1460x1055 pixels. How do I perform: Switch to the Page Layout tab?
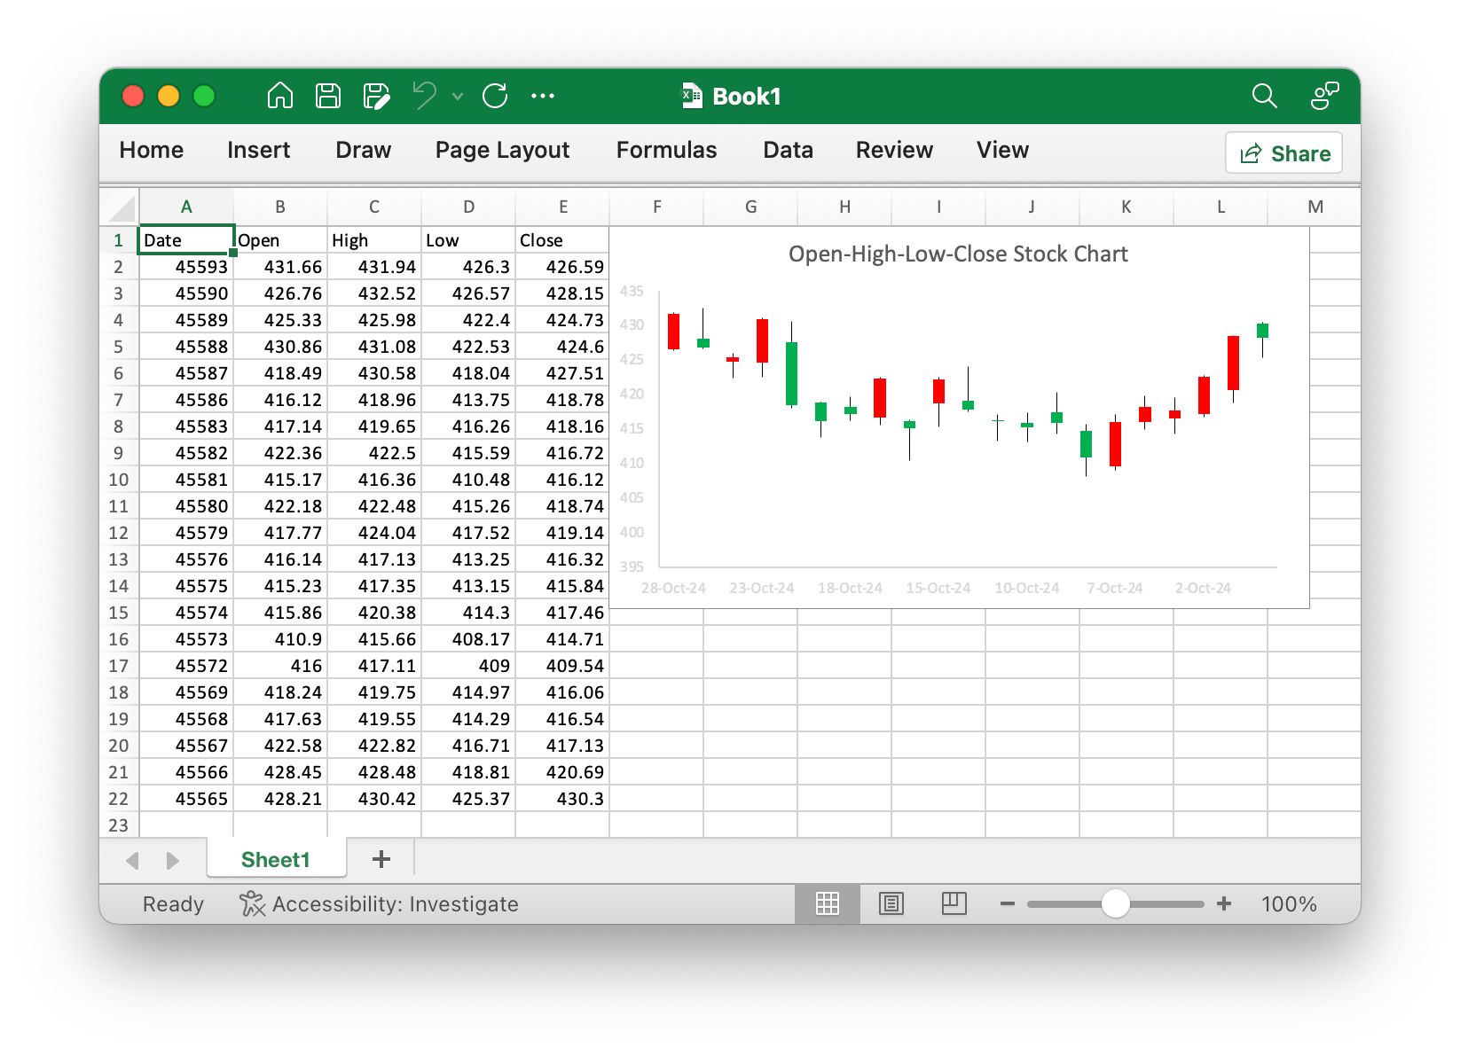point(502,150)
